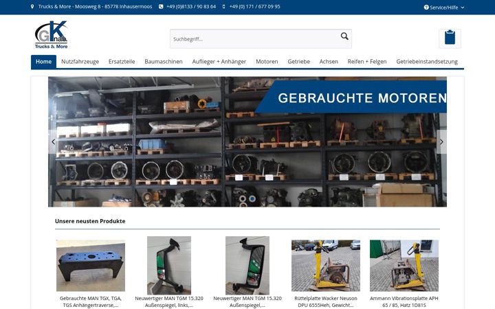Open the Nutzfahrzeuge menu
The height and width of the screenshot is (309, 495).
80,62
